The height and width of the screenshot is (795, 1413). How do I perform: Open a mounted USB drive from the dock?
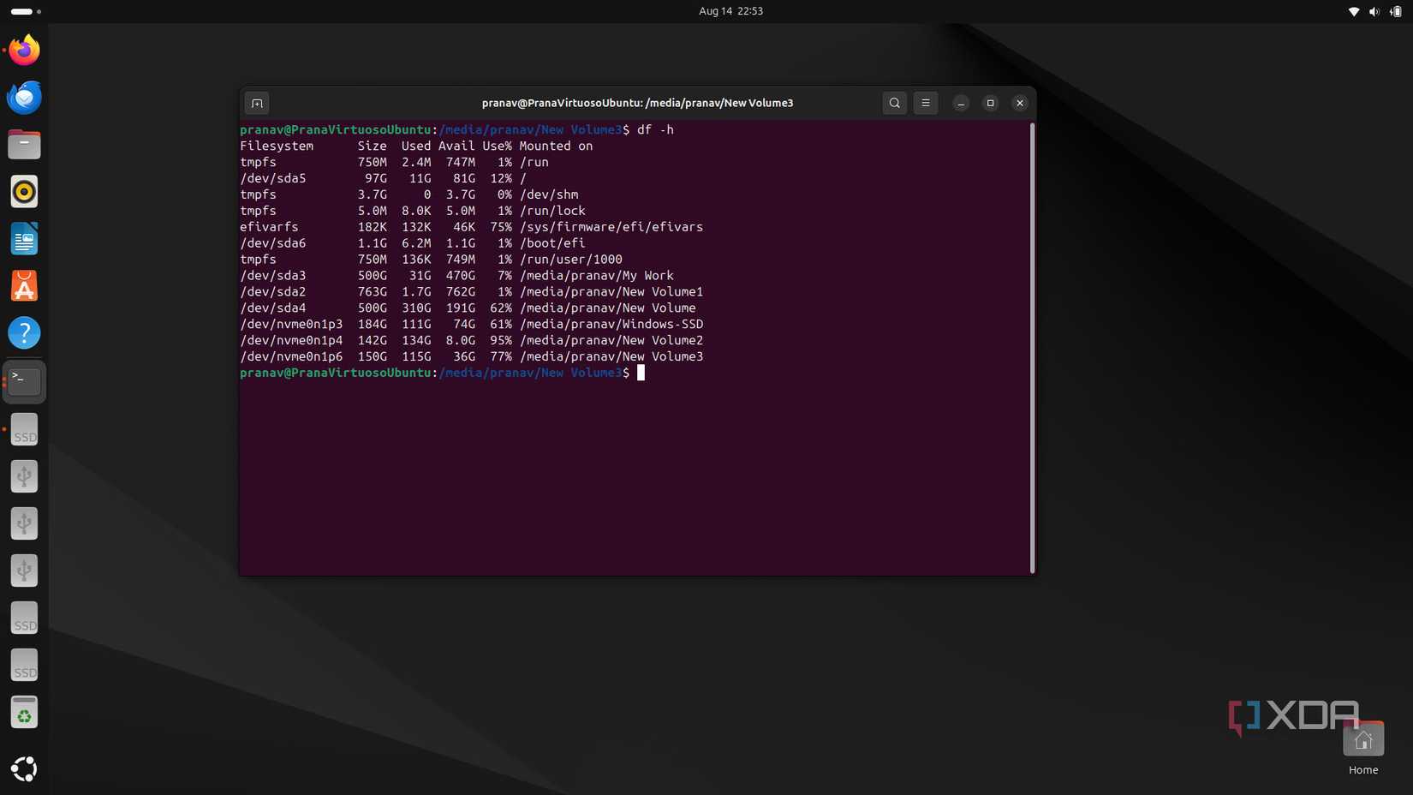coord(23,476)
